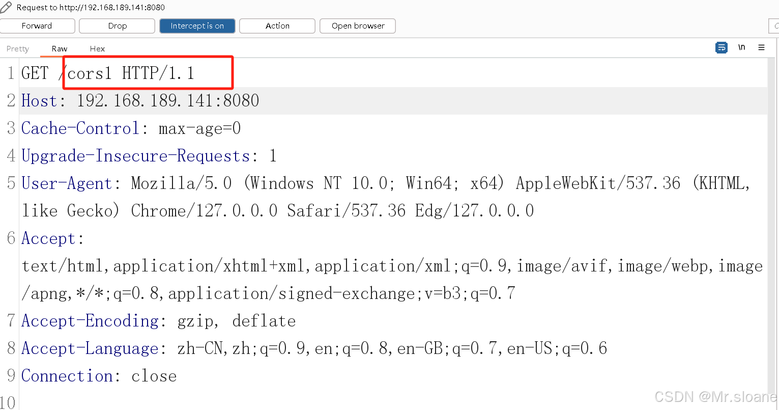Click the Chrome/127.0.0.0 text in User-Agent
This screenshot has width=779, height=410.
[x=204, y=211]
